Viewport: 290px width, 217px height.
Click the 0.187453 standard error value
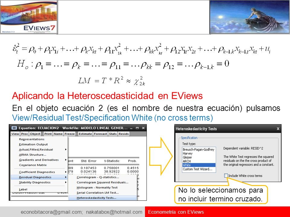(89, 168)
